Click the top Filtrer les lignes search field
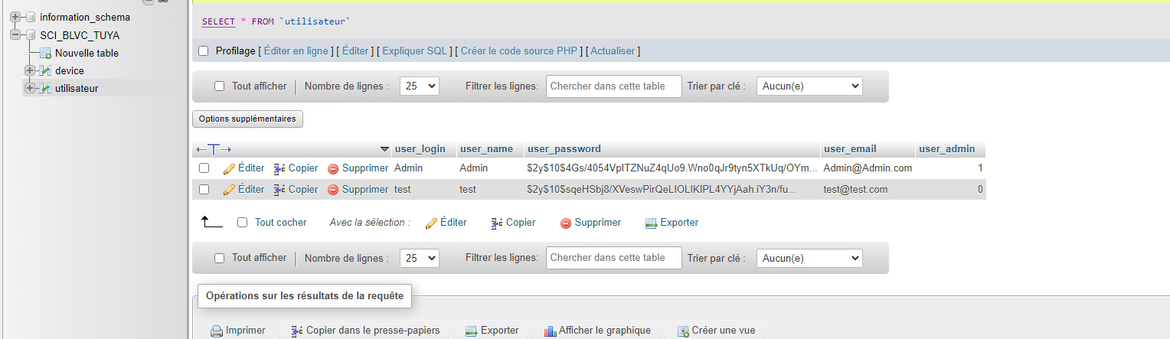1170x339 pixels. (x=613, y=86)
